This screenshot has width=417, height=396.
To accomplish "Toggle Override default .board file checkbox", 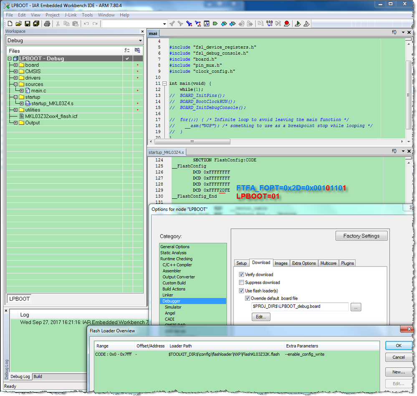I will coord(248,298).
